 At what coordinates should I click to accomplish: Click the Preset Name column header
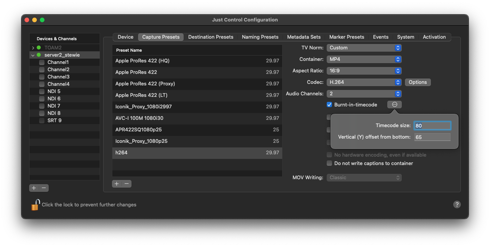coord(197,50)
